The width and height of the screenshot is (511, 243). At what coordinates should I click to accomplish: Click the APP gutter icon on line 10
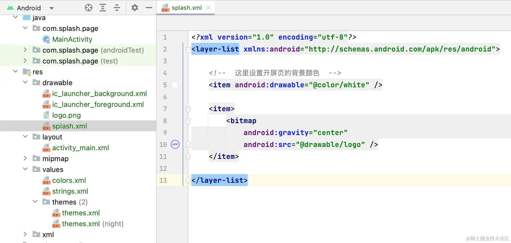175,145
